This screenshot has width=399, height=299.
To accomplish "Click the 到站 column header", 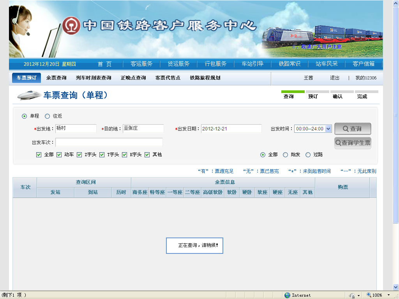I will coord(93,192).
